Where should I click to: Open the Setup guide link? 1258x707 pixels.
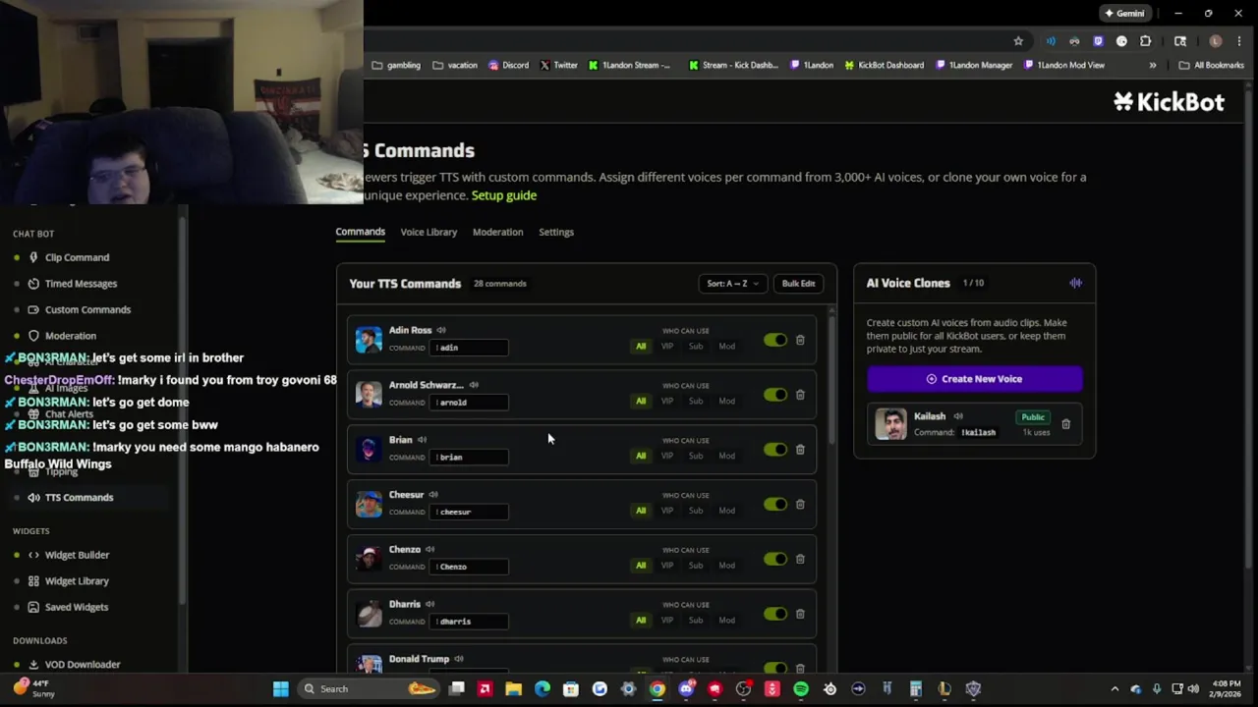point(504,195)
